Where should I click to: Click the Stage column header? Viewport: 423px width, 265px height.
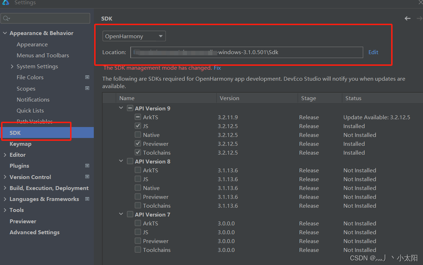[x=320, y=98]
